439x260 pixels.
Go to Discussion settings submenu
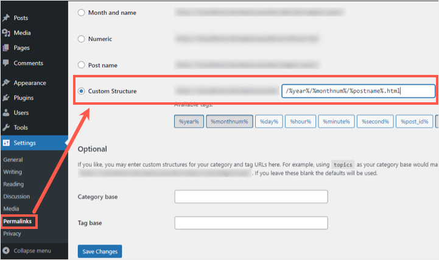click(16, 196)
